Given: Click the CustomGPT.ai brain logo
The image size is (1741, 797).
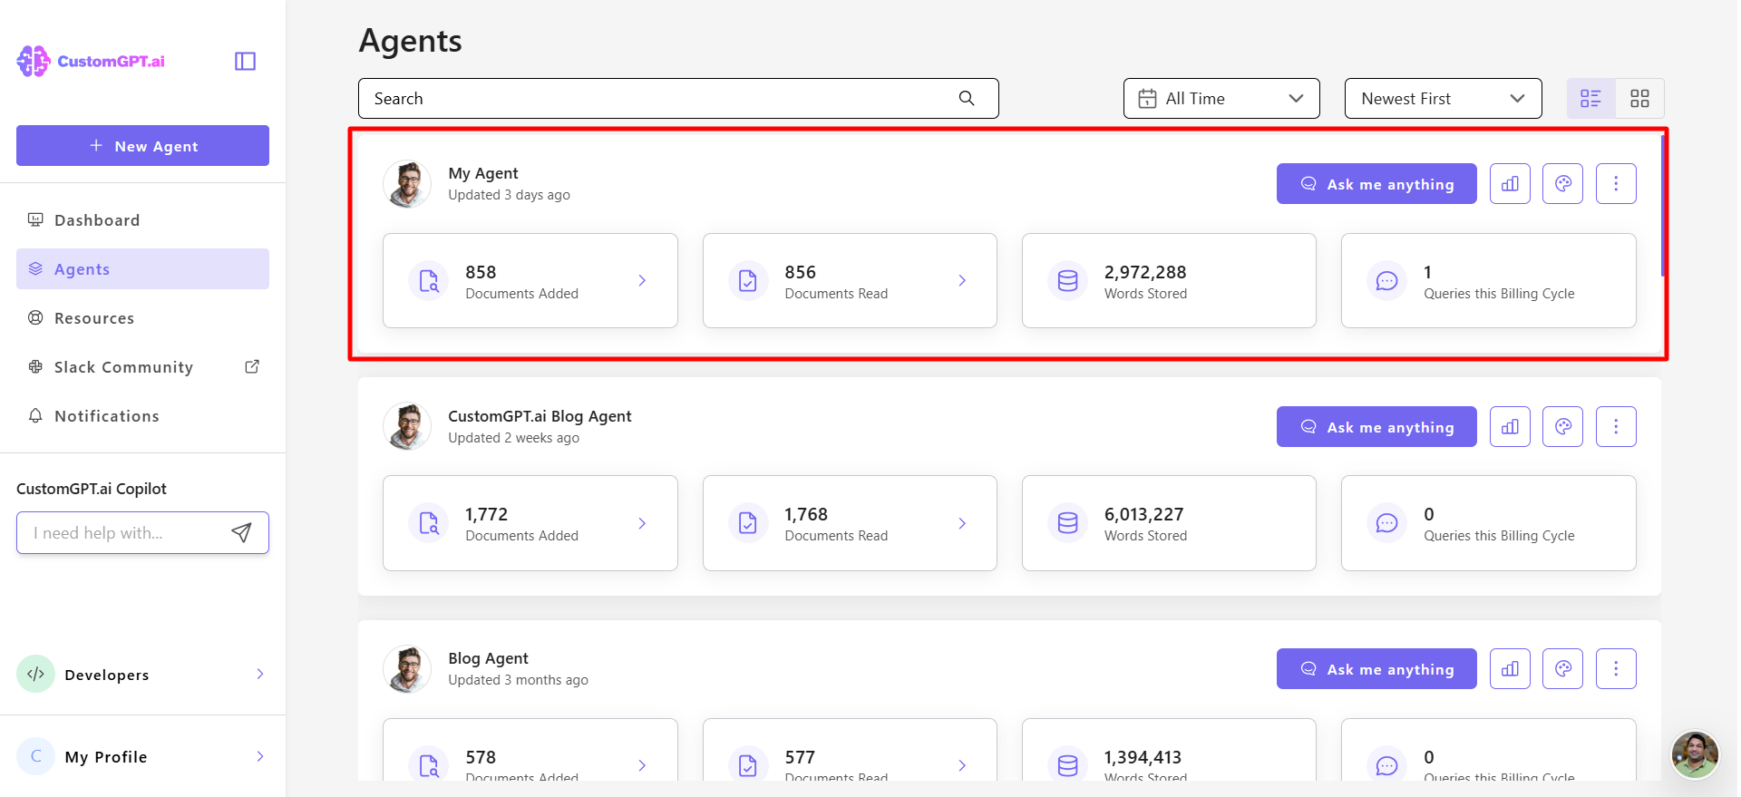Looking at the screenshot, I should tap(34, 61).
